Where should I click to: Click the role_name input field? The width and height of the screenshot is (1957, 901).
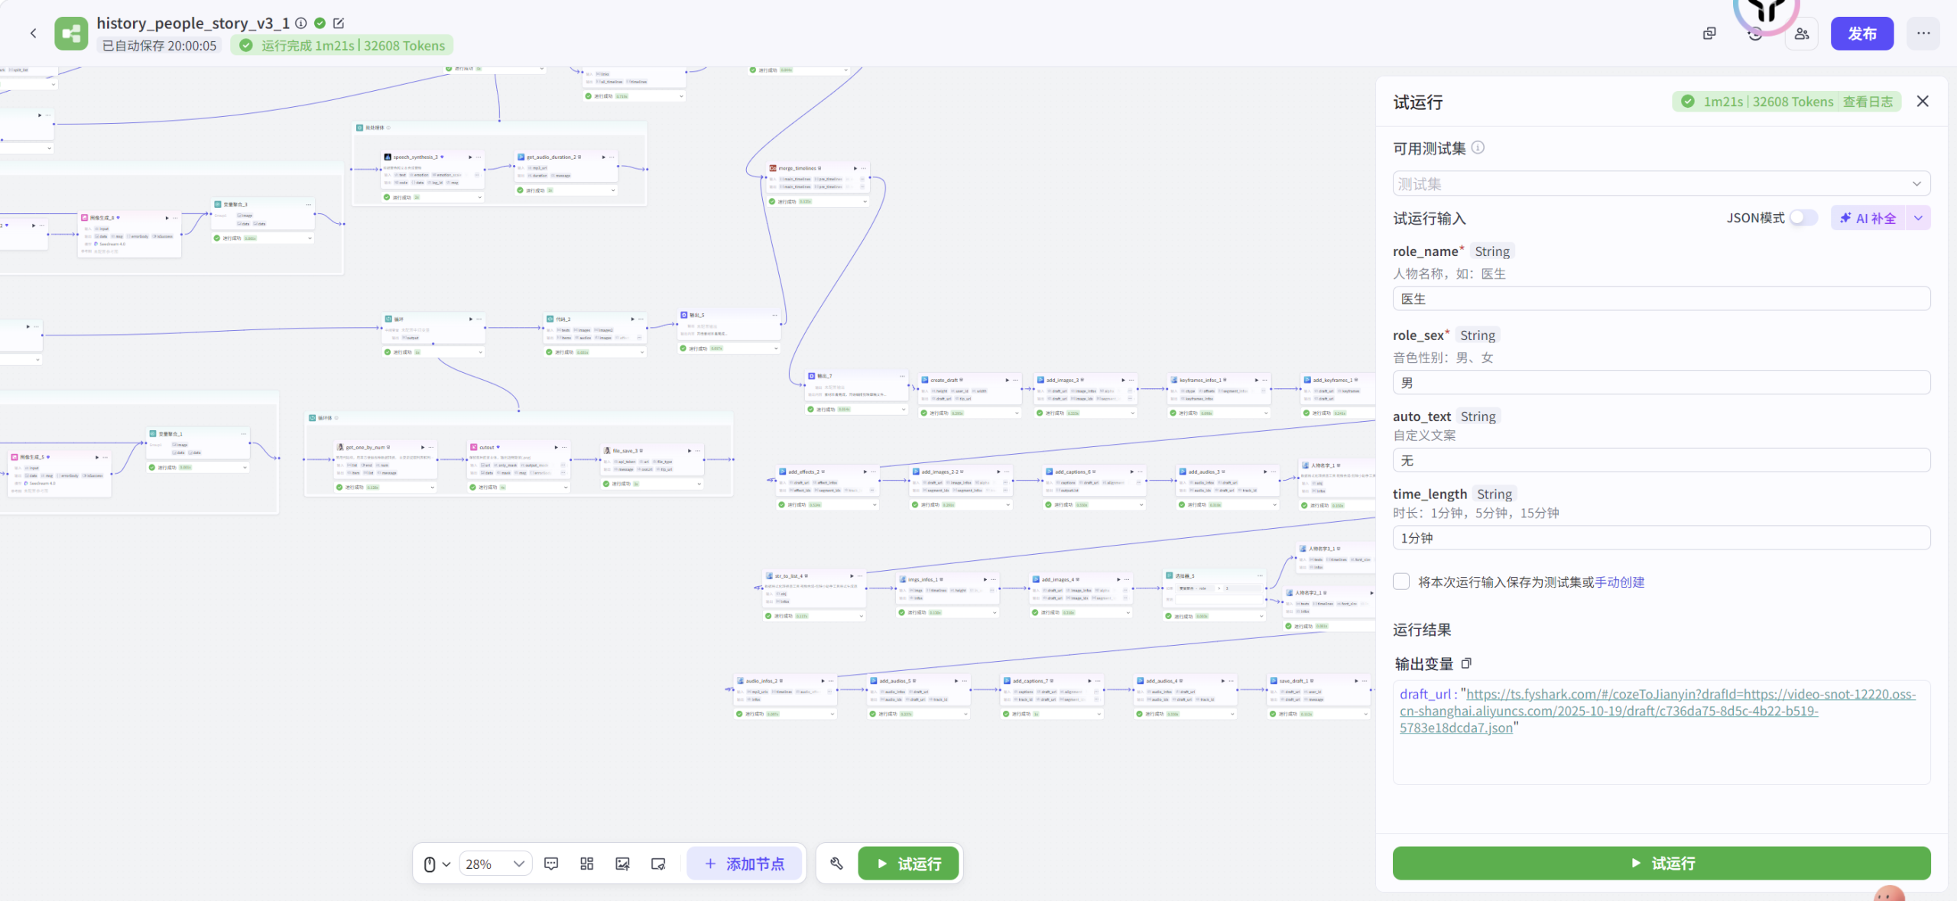pos(1660,299)
